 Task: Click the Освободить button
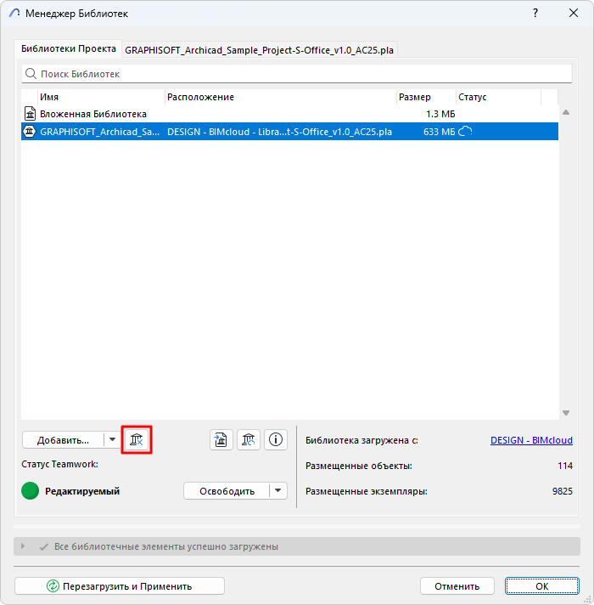(x=227, y=491)
